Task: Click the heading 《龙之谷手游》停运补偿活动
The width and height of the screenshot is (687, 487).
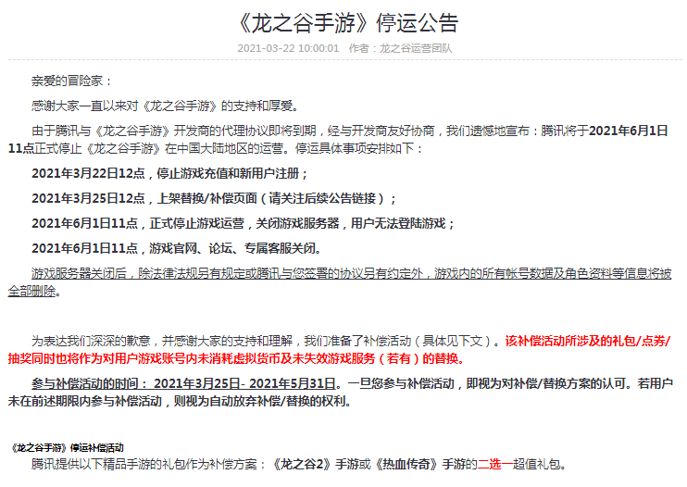Action: point(66,447)
